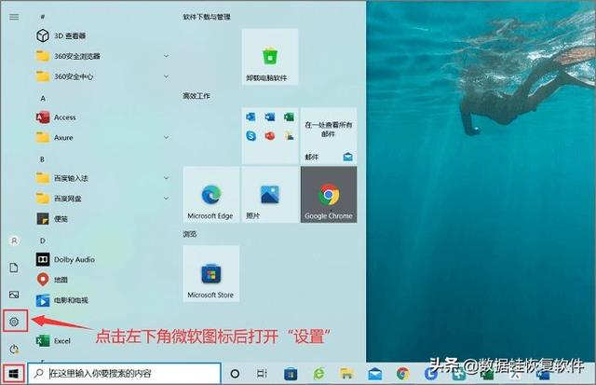
Task: Expand the 360安全中心 folder chevron
Action: (x=166, y=76)
